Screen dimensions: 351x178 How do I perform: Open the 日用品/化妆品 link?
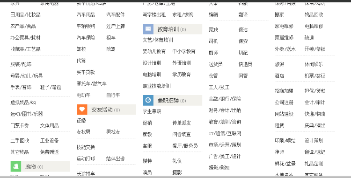[x=26, y=15]
